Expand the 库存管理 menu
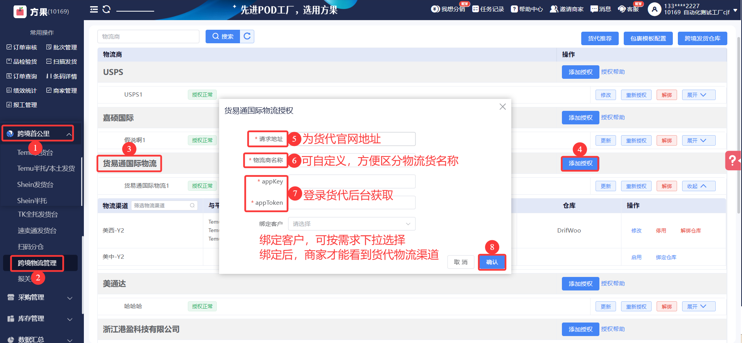The width and height of the screenshot is (742, 343). pyautogui.click(x=40, y=319)
